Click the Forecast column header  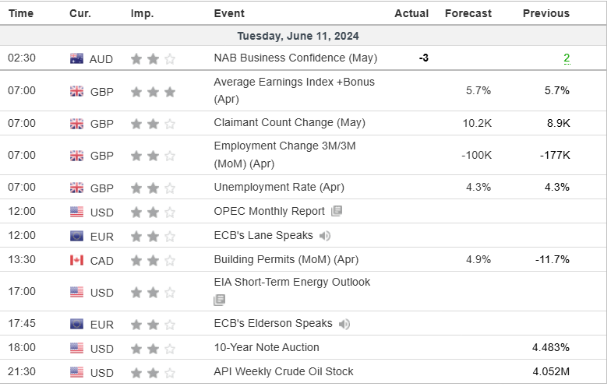coord(468,13)
